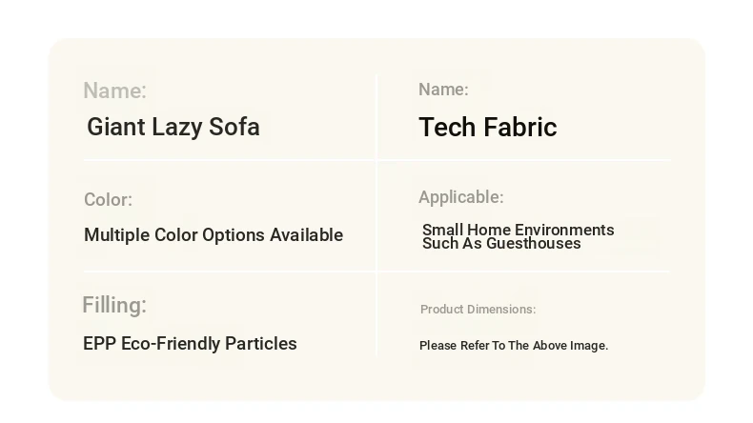The image size is (753, 423).
Task: Click the word "EPP" in the filling value
Action: click(x=99, y=344)
